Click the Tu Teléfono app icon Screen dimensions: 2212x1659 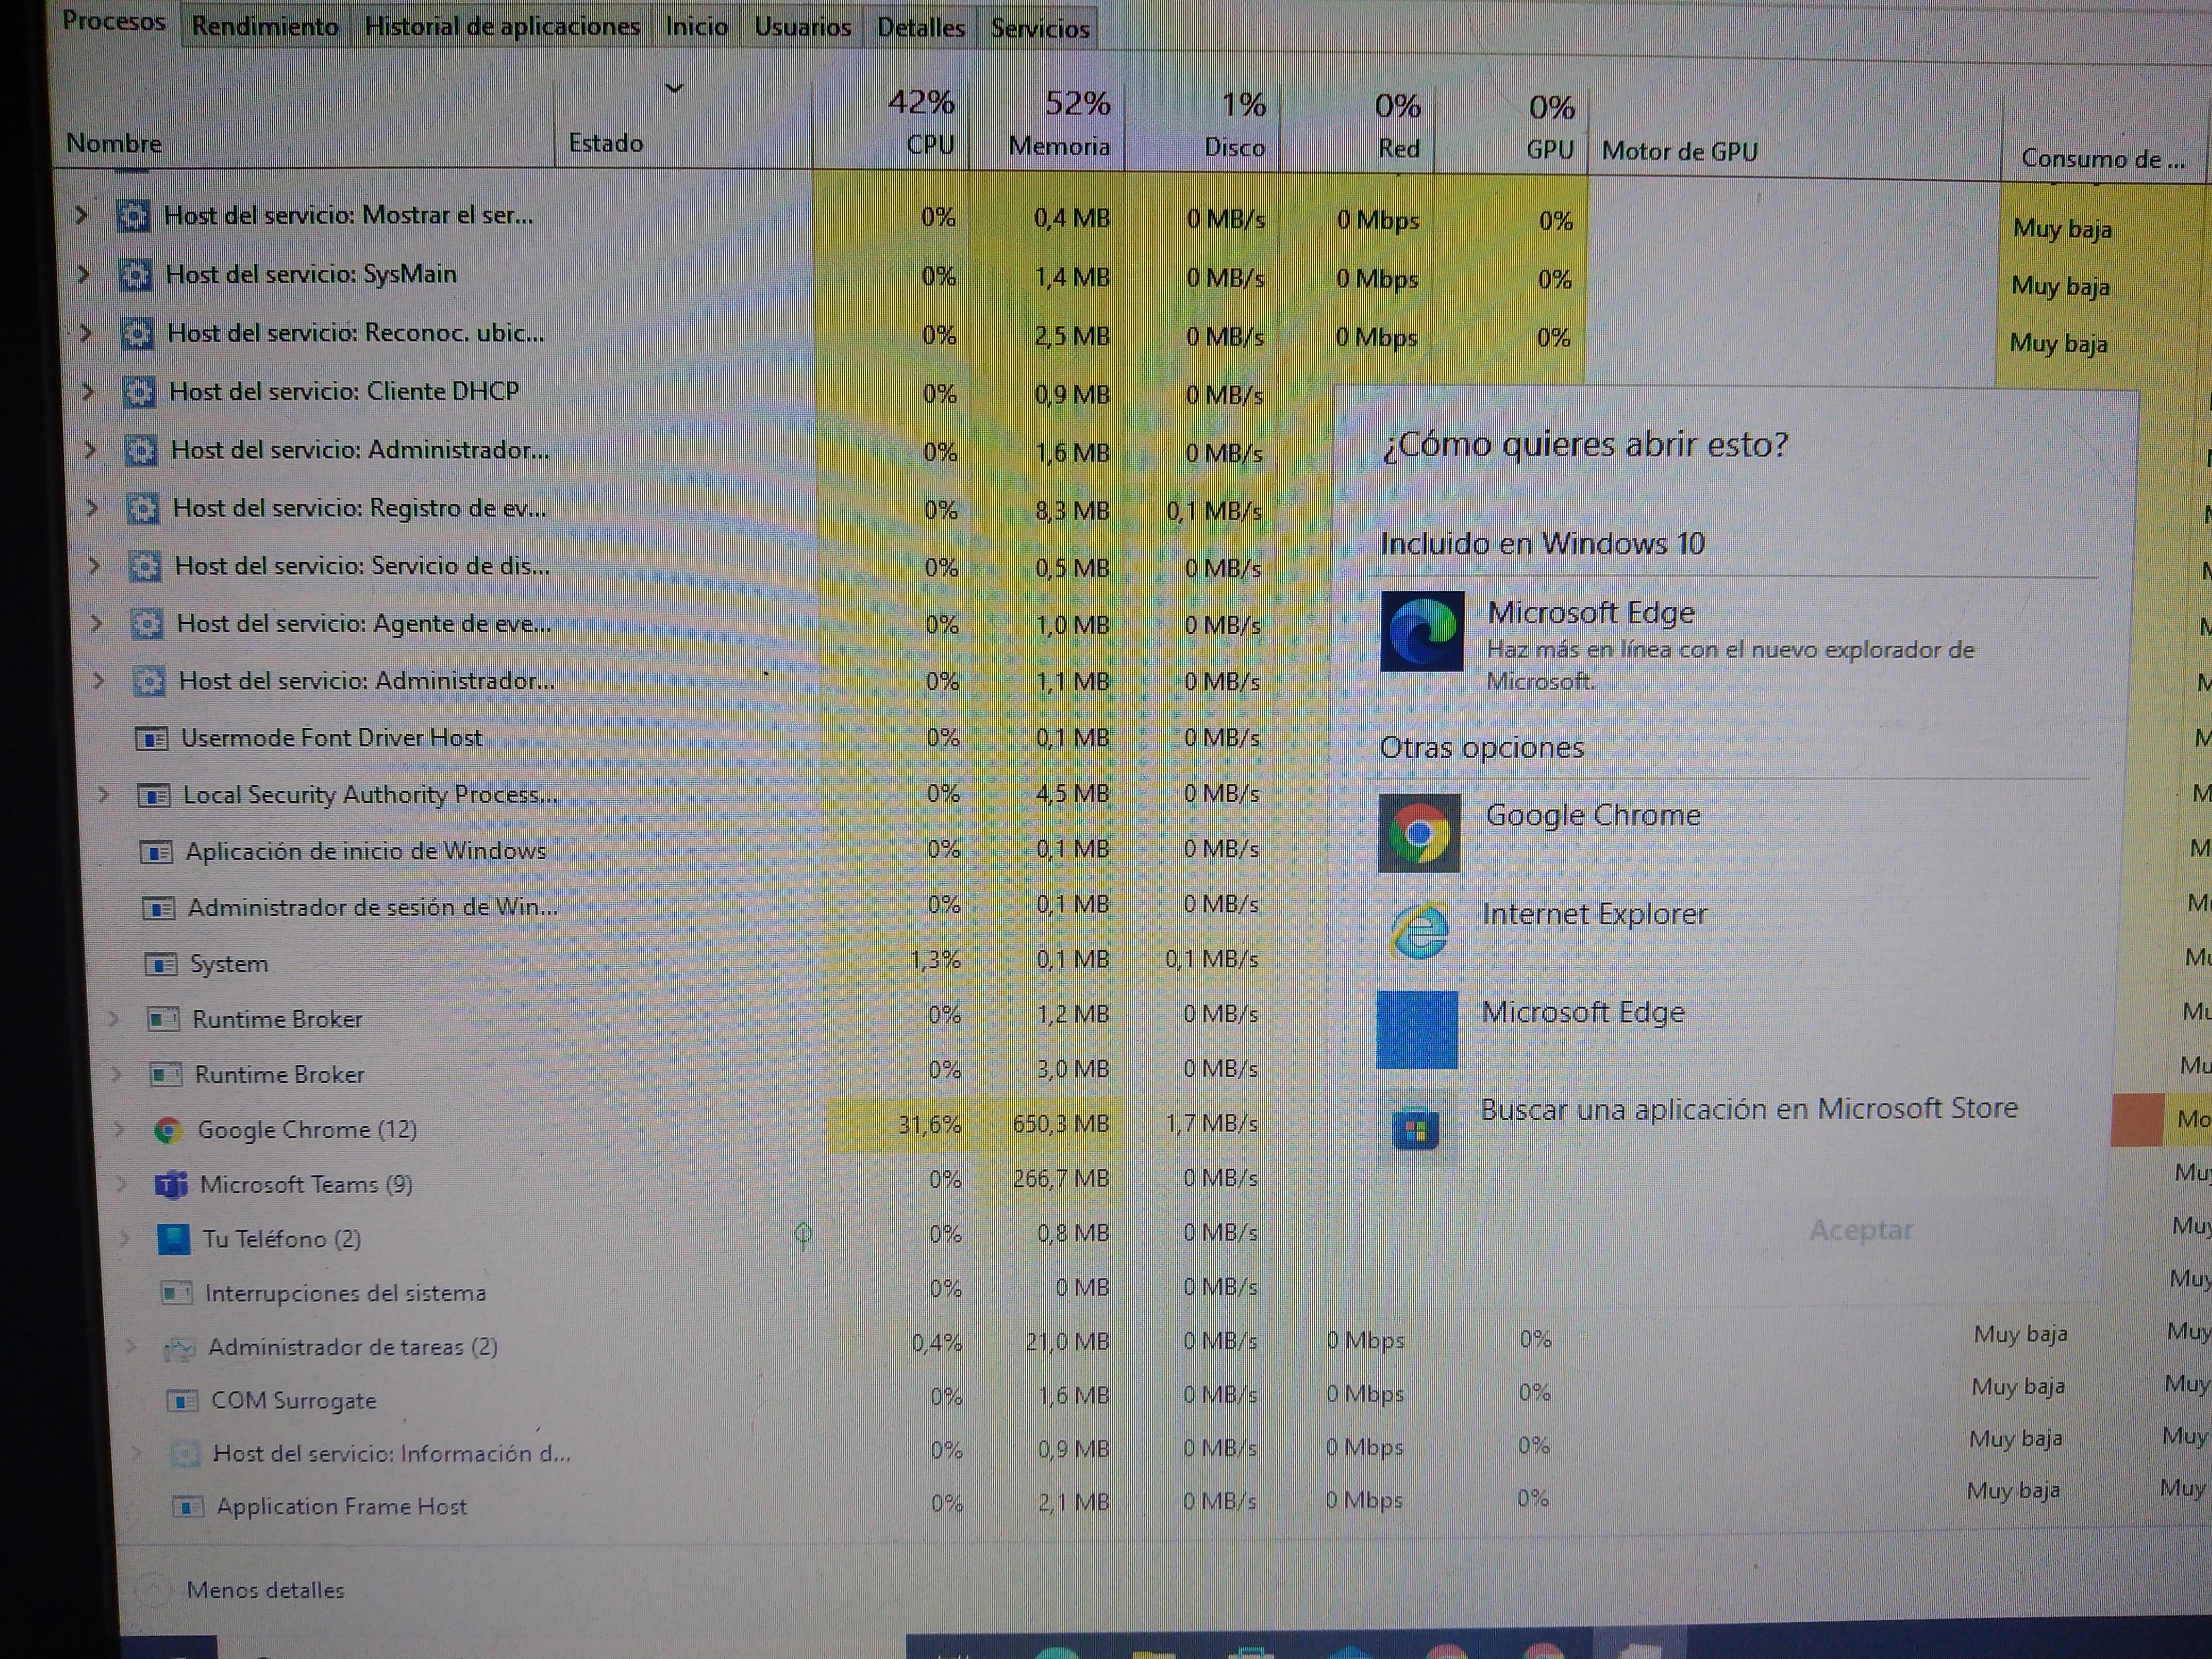[174, 1239]
